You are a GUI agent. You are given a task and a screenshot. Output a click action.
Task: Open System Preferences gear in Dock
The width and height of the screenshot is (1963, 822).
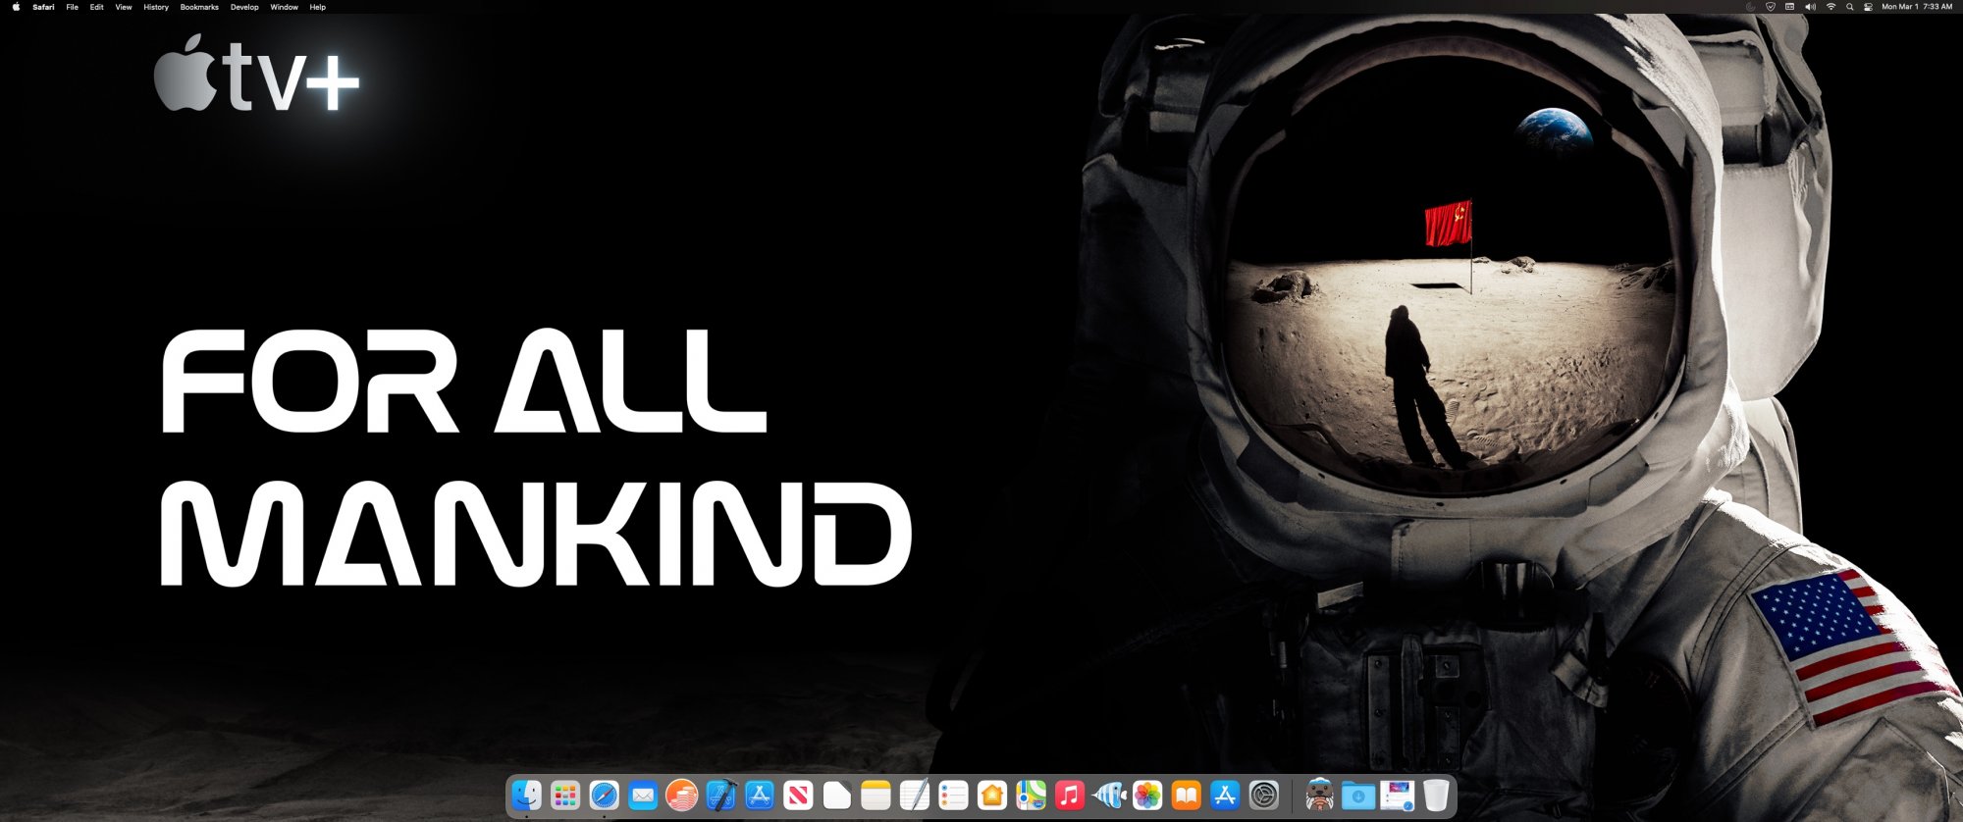coord(1264,795)
